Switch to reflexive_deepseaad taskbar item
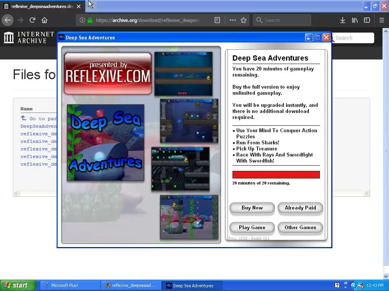389x291 pixels. click(131, 285)
